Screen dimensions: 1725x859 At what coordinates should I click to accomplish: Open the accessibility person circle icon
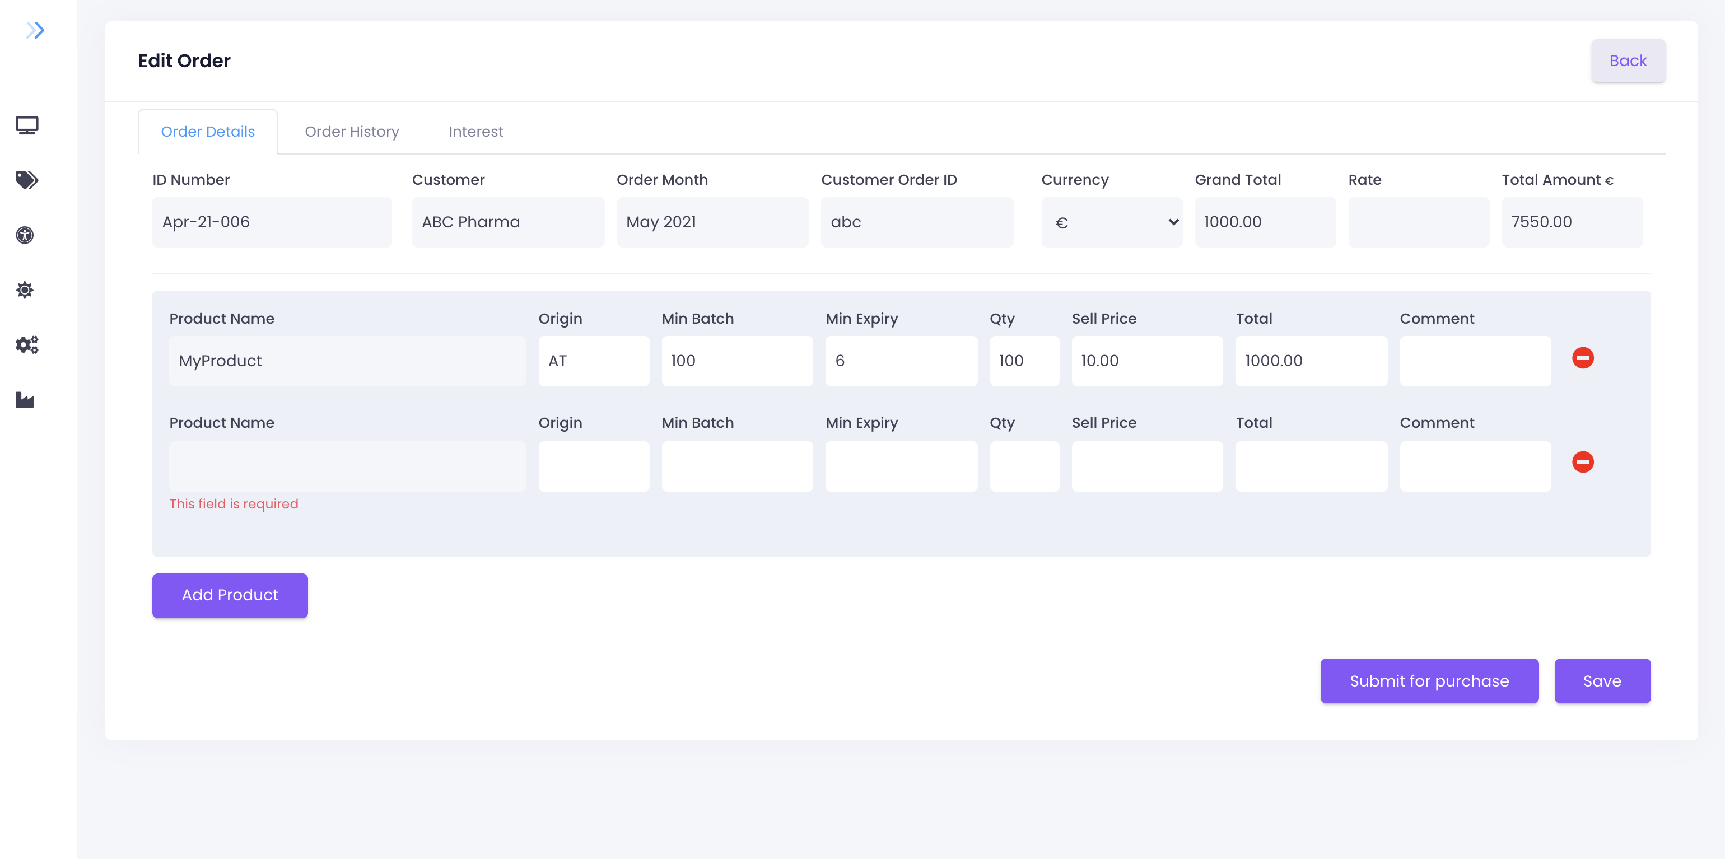point(25,235)
